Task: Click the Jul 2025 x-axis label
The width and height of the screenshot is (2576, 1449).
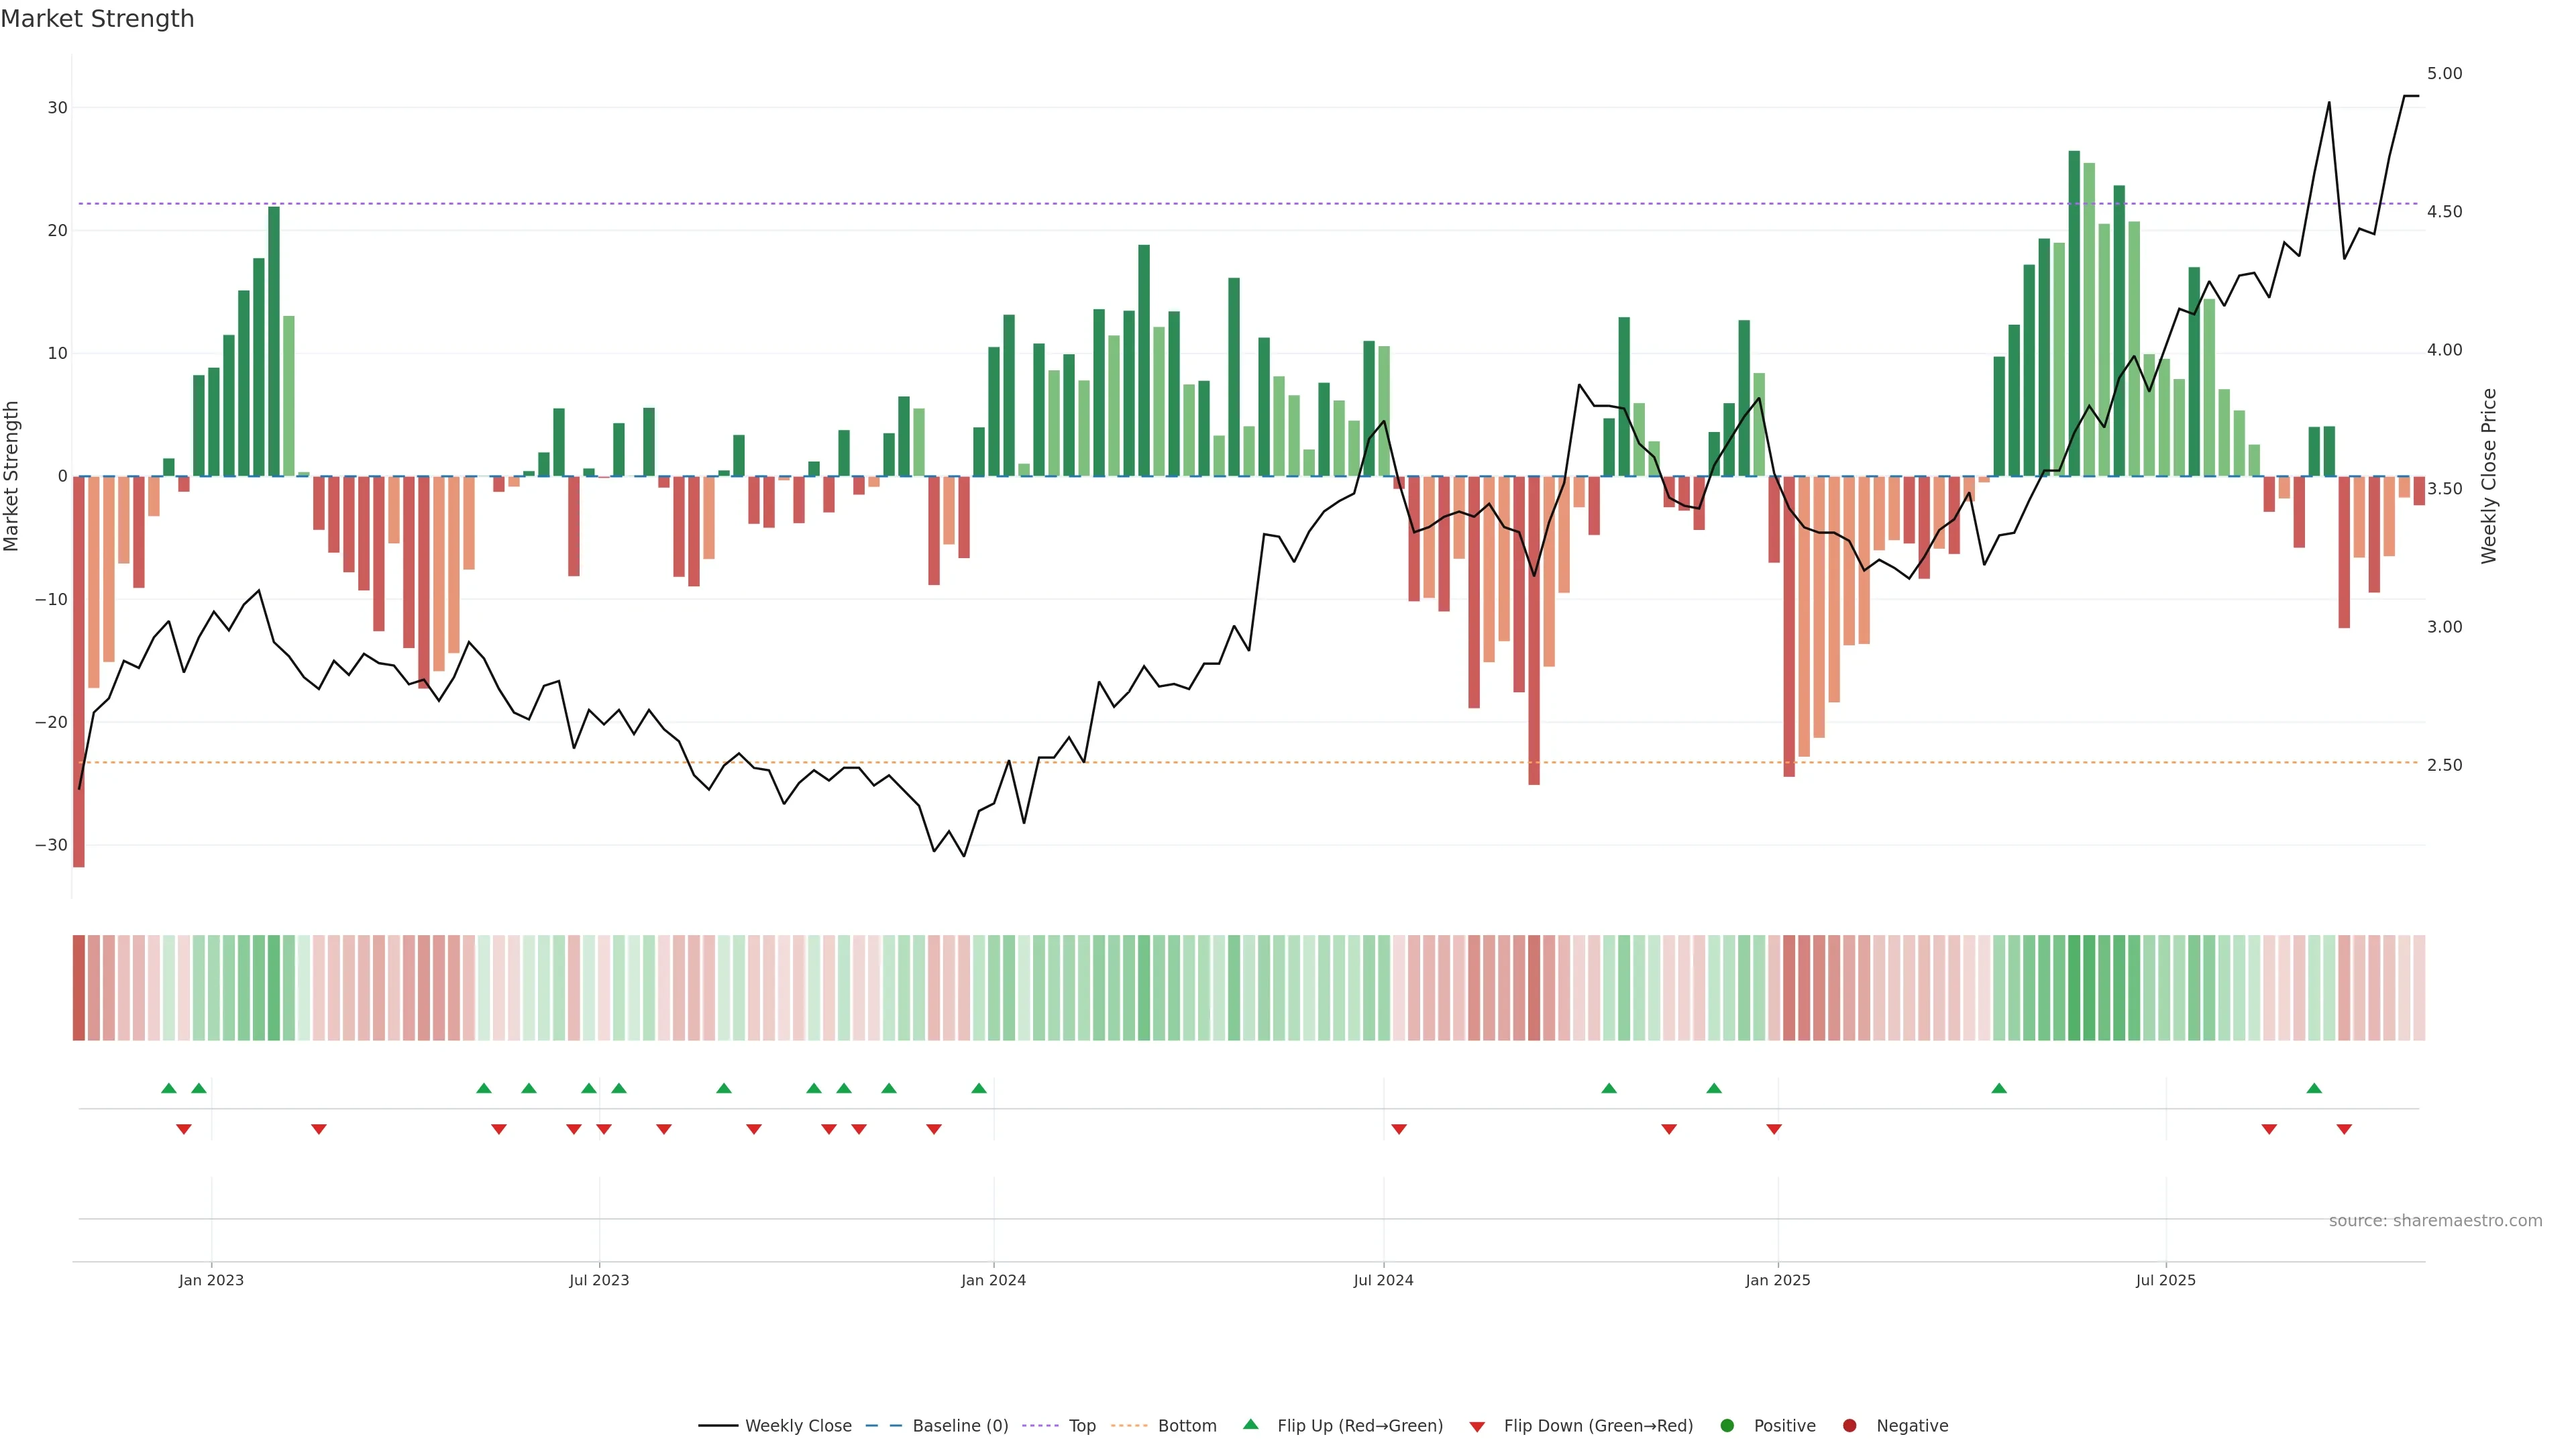Action: coord(2165,1280)
